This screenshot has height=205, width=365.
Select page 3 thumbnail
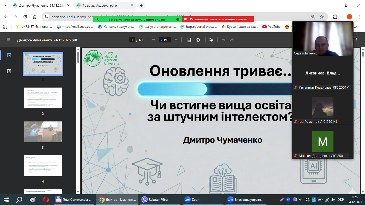click(x=43, y=132)
